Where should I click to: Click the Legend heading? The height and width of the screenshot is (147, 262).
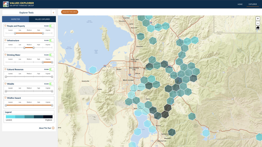pos(8,112)
